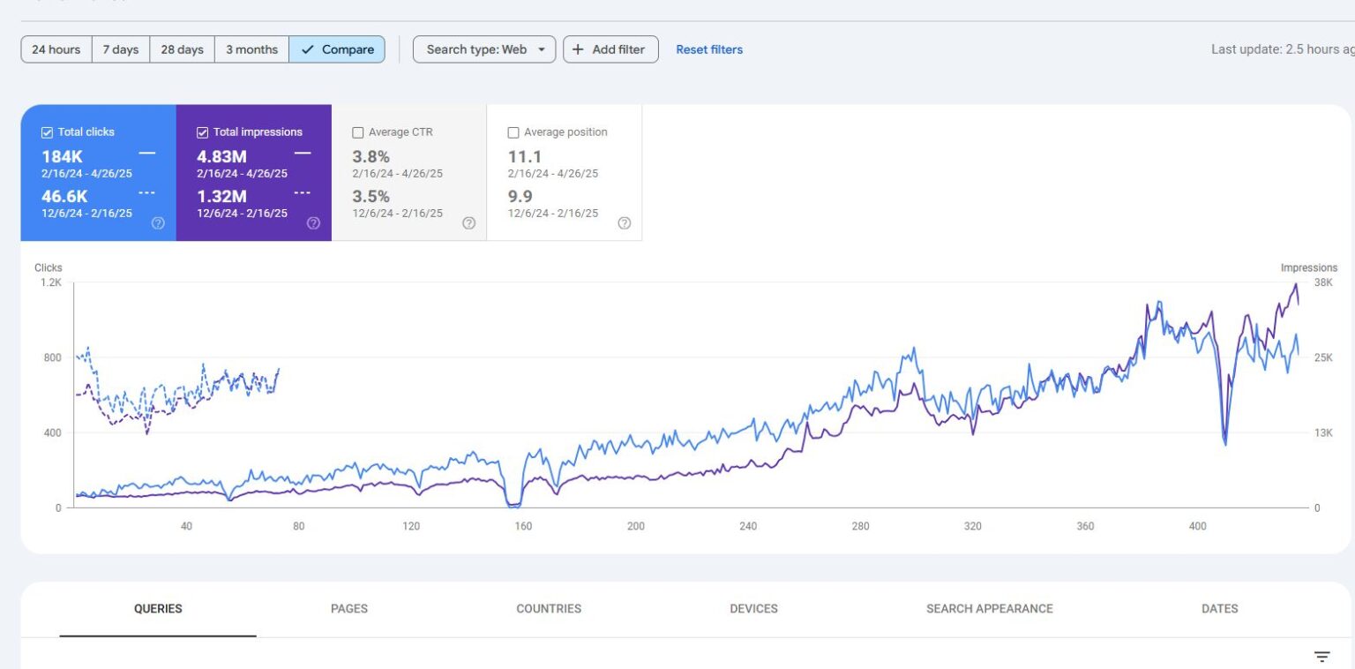Switch to the COUNTRIES tab
1355x669 pixels.
pyautogui.click(x=549, y=608)
